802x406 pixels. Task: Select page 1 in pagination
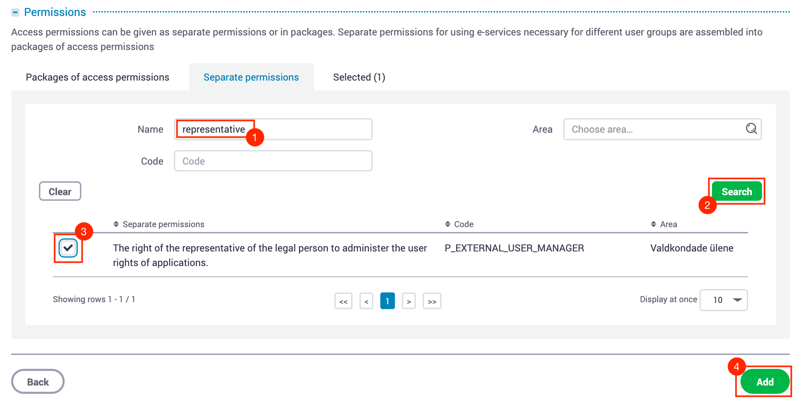click(x=388, y=301)
